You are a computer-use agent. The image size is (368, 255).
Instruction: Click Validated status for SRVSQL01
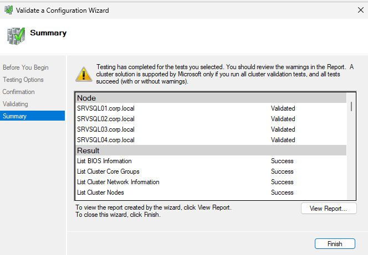pyautogui.click(x=283, y=108)
